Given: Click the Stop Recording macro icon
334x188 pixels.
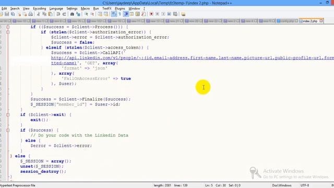Looking at the screenshot, I should 157,14.
